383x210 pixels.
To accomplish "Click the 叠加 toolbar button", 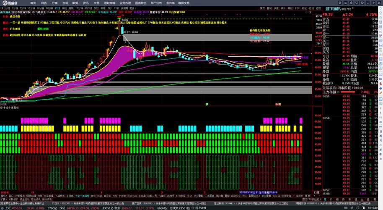I will pos(269,8).
